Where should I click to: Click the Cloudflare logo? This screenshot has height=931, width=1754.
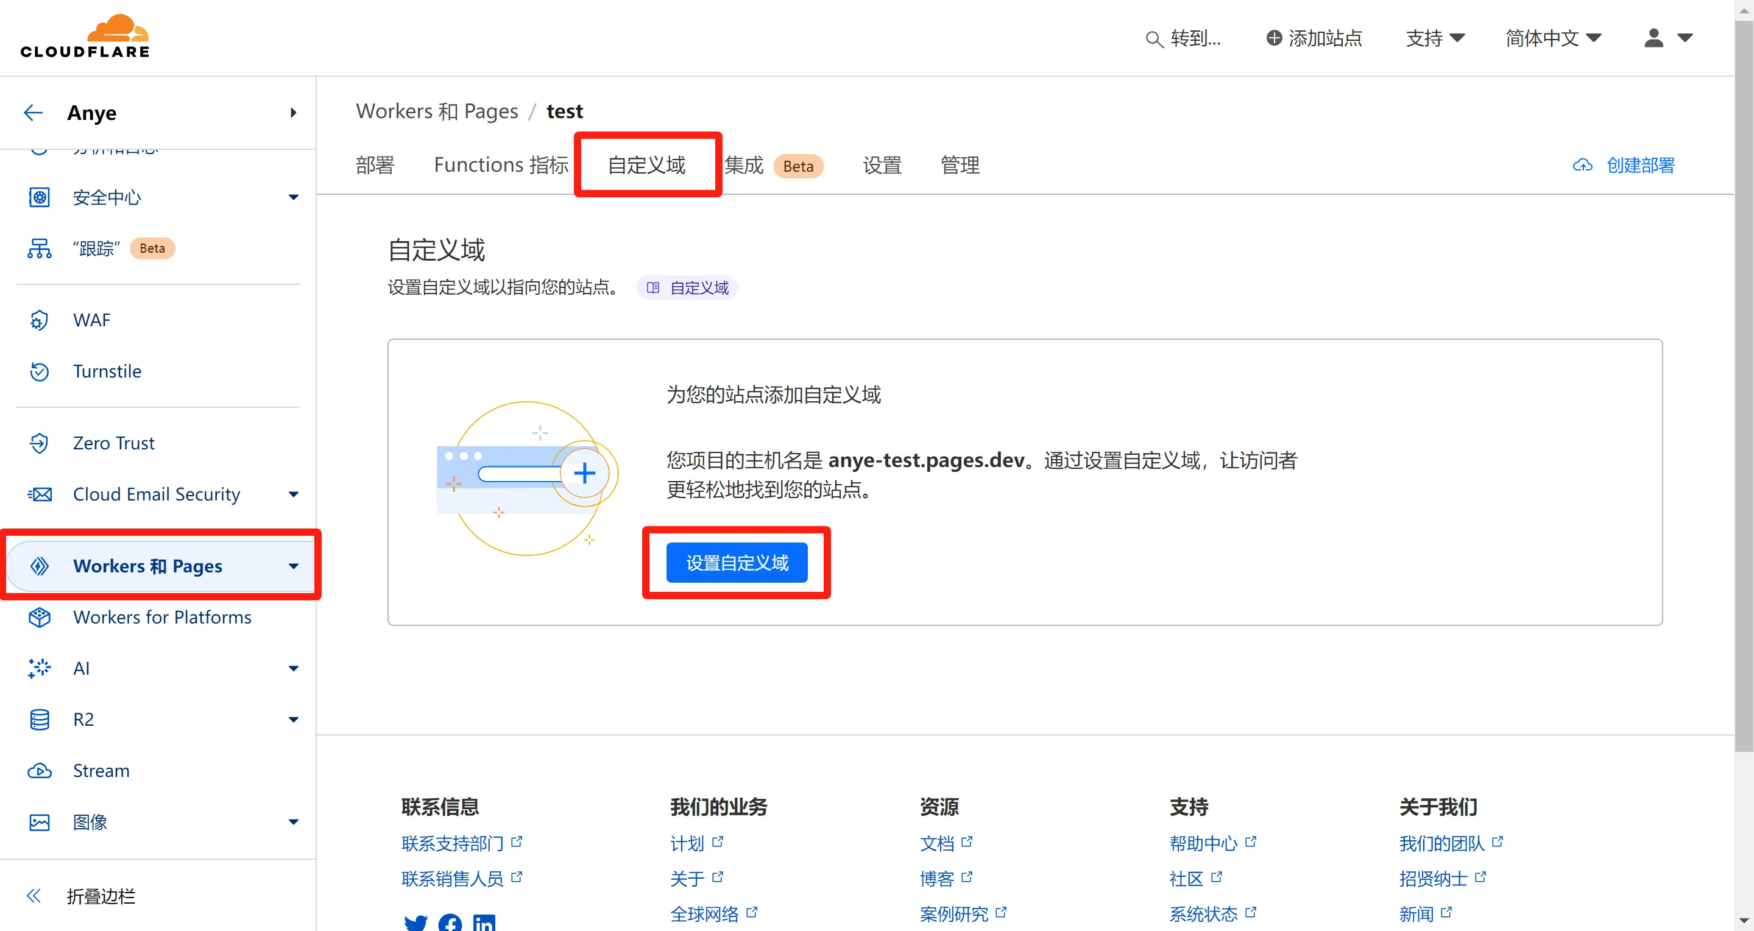[x=85, y=36]
